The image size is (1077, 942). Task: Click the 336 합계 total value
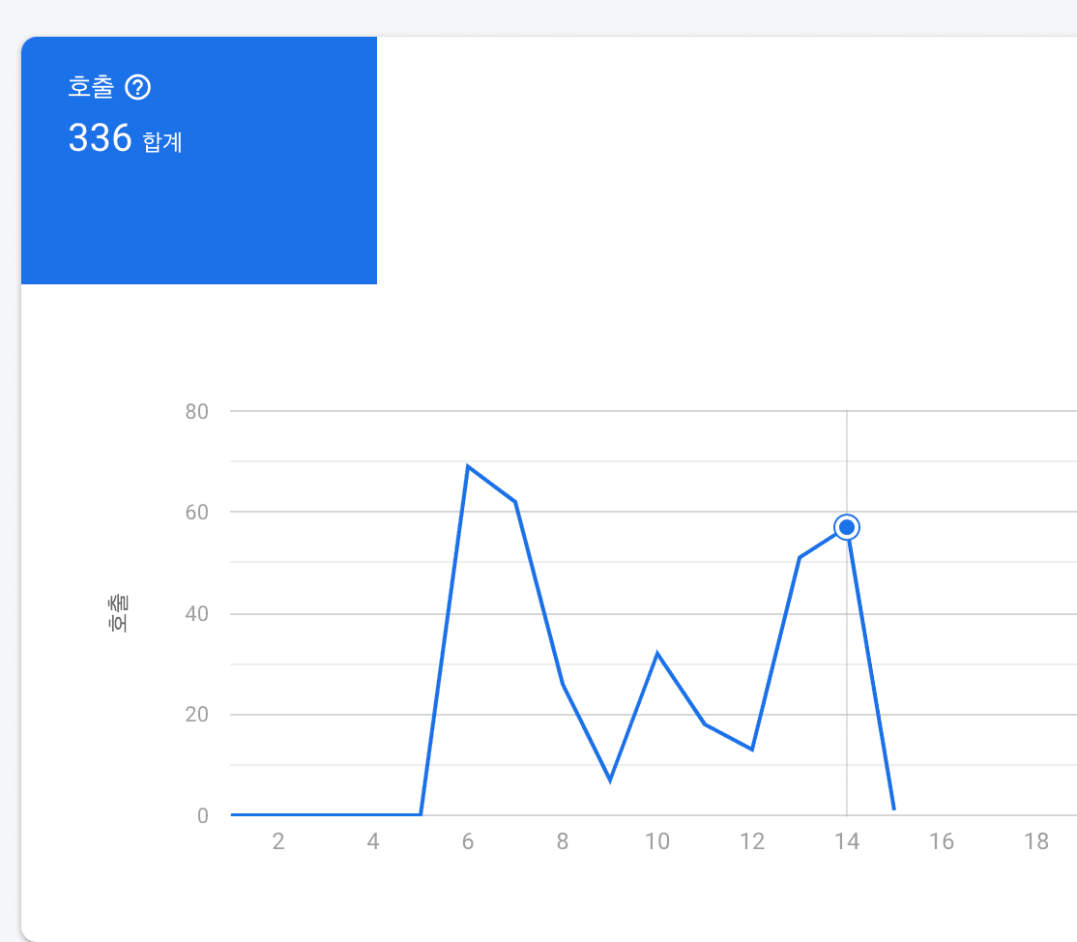click(x=125, y=140)
